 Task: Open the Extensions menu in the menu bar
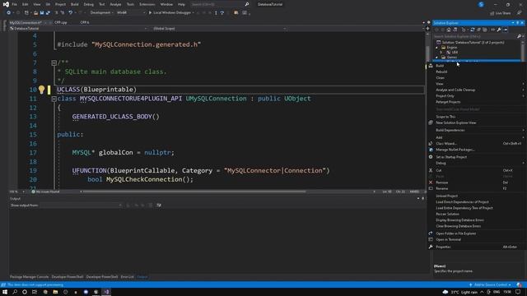click(147, 4)
